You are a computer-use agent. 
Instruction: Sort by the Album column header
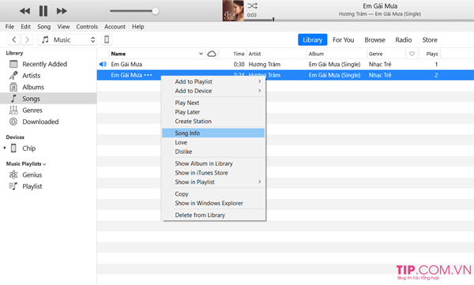(x=316, y=54)
